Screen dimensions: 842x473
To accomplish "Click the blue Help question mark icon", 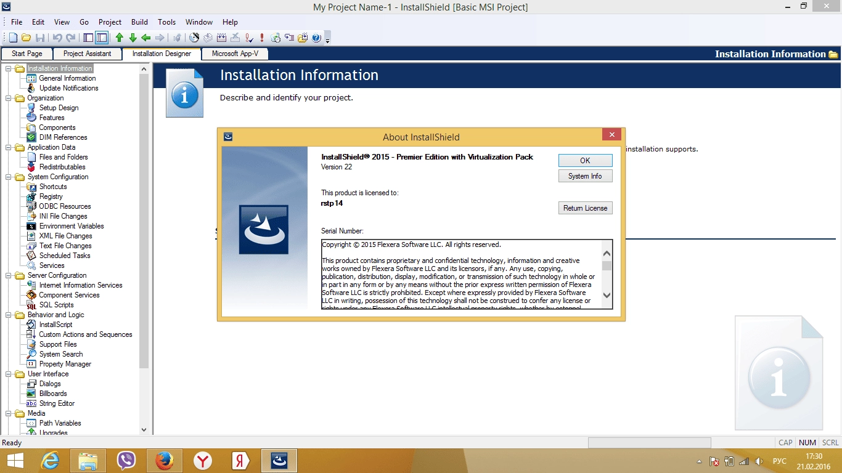I will tap(316, 38).
